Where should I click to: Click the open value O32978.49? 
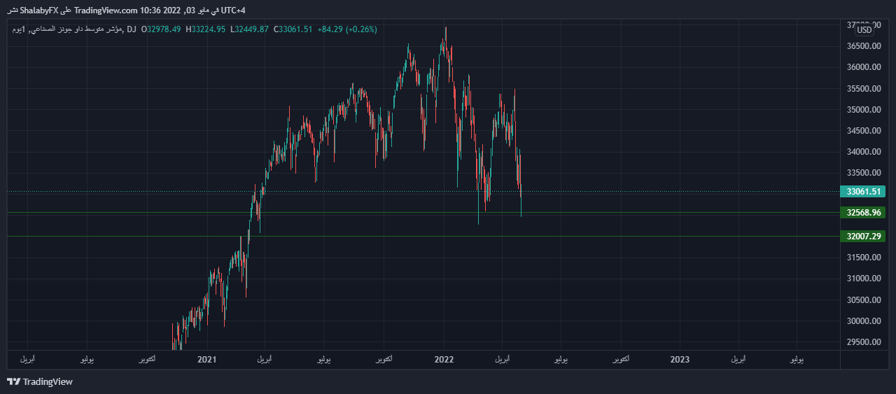[161, 29]
